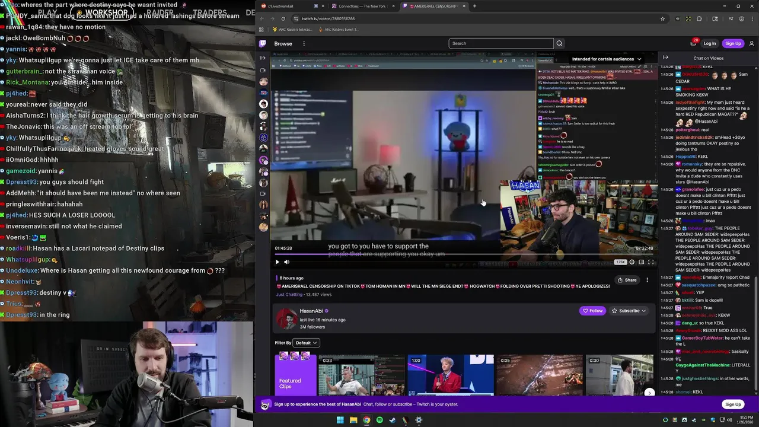
Task: Click the Twitch search input field
Action: tap(501, 43)
